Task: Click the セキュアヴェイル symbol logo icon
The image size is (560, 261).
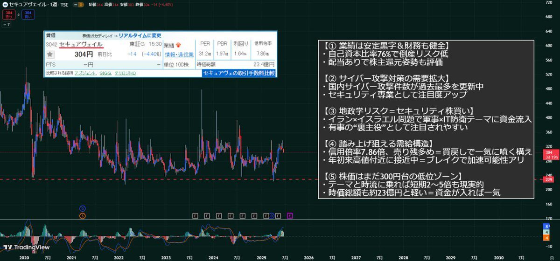Action: [5, 4]
